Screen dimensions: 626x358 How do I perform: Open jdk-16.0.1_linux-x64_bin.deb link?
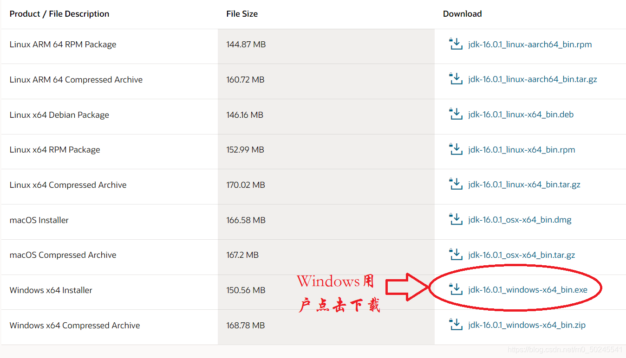click(521, 115)
